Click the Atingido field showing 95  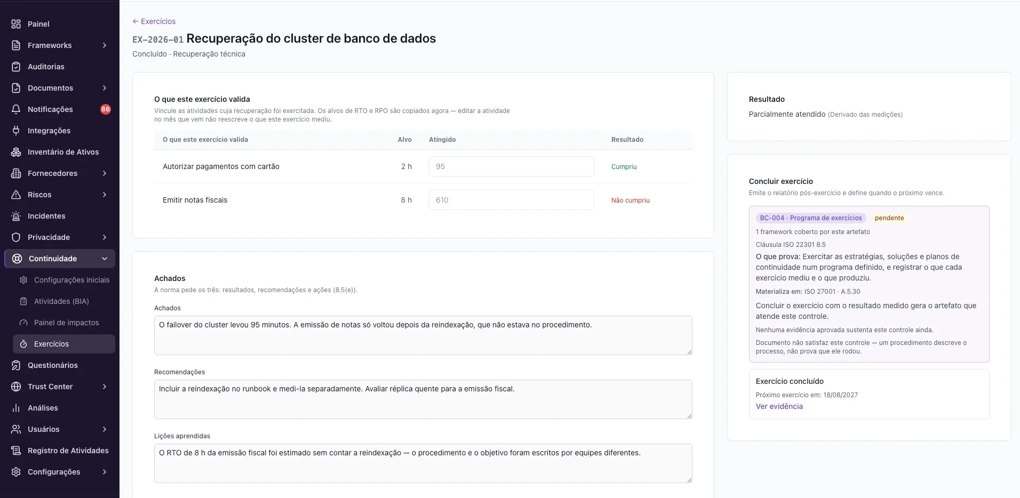point(511,166)
